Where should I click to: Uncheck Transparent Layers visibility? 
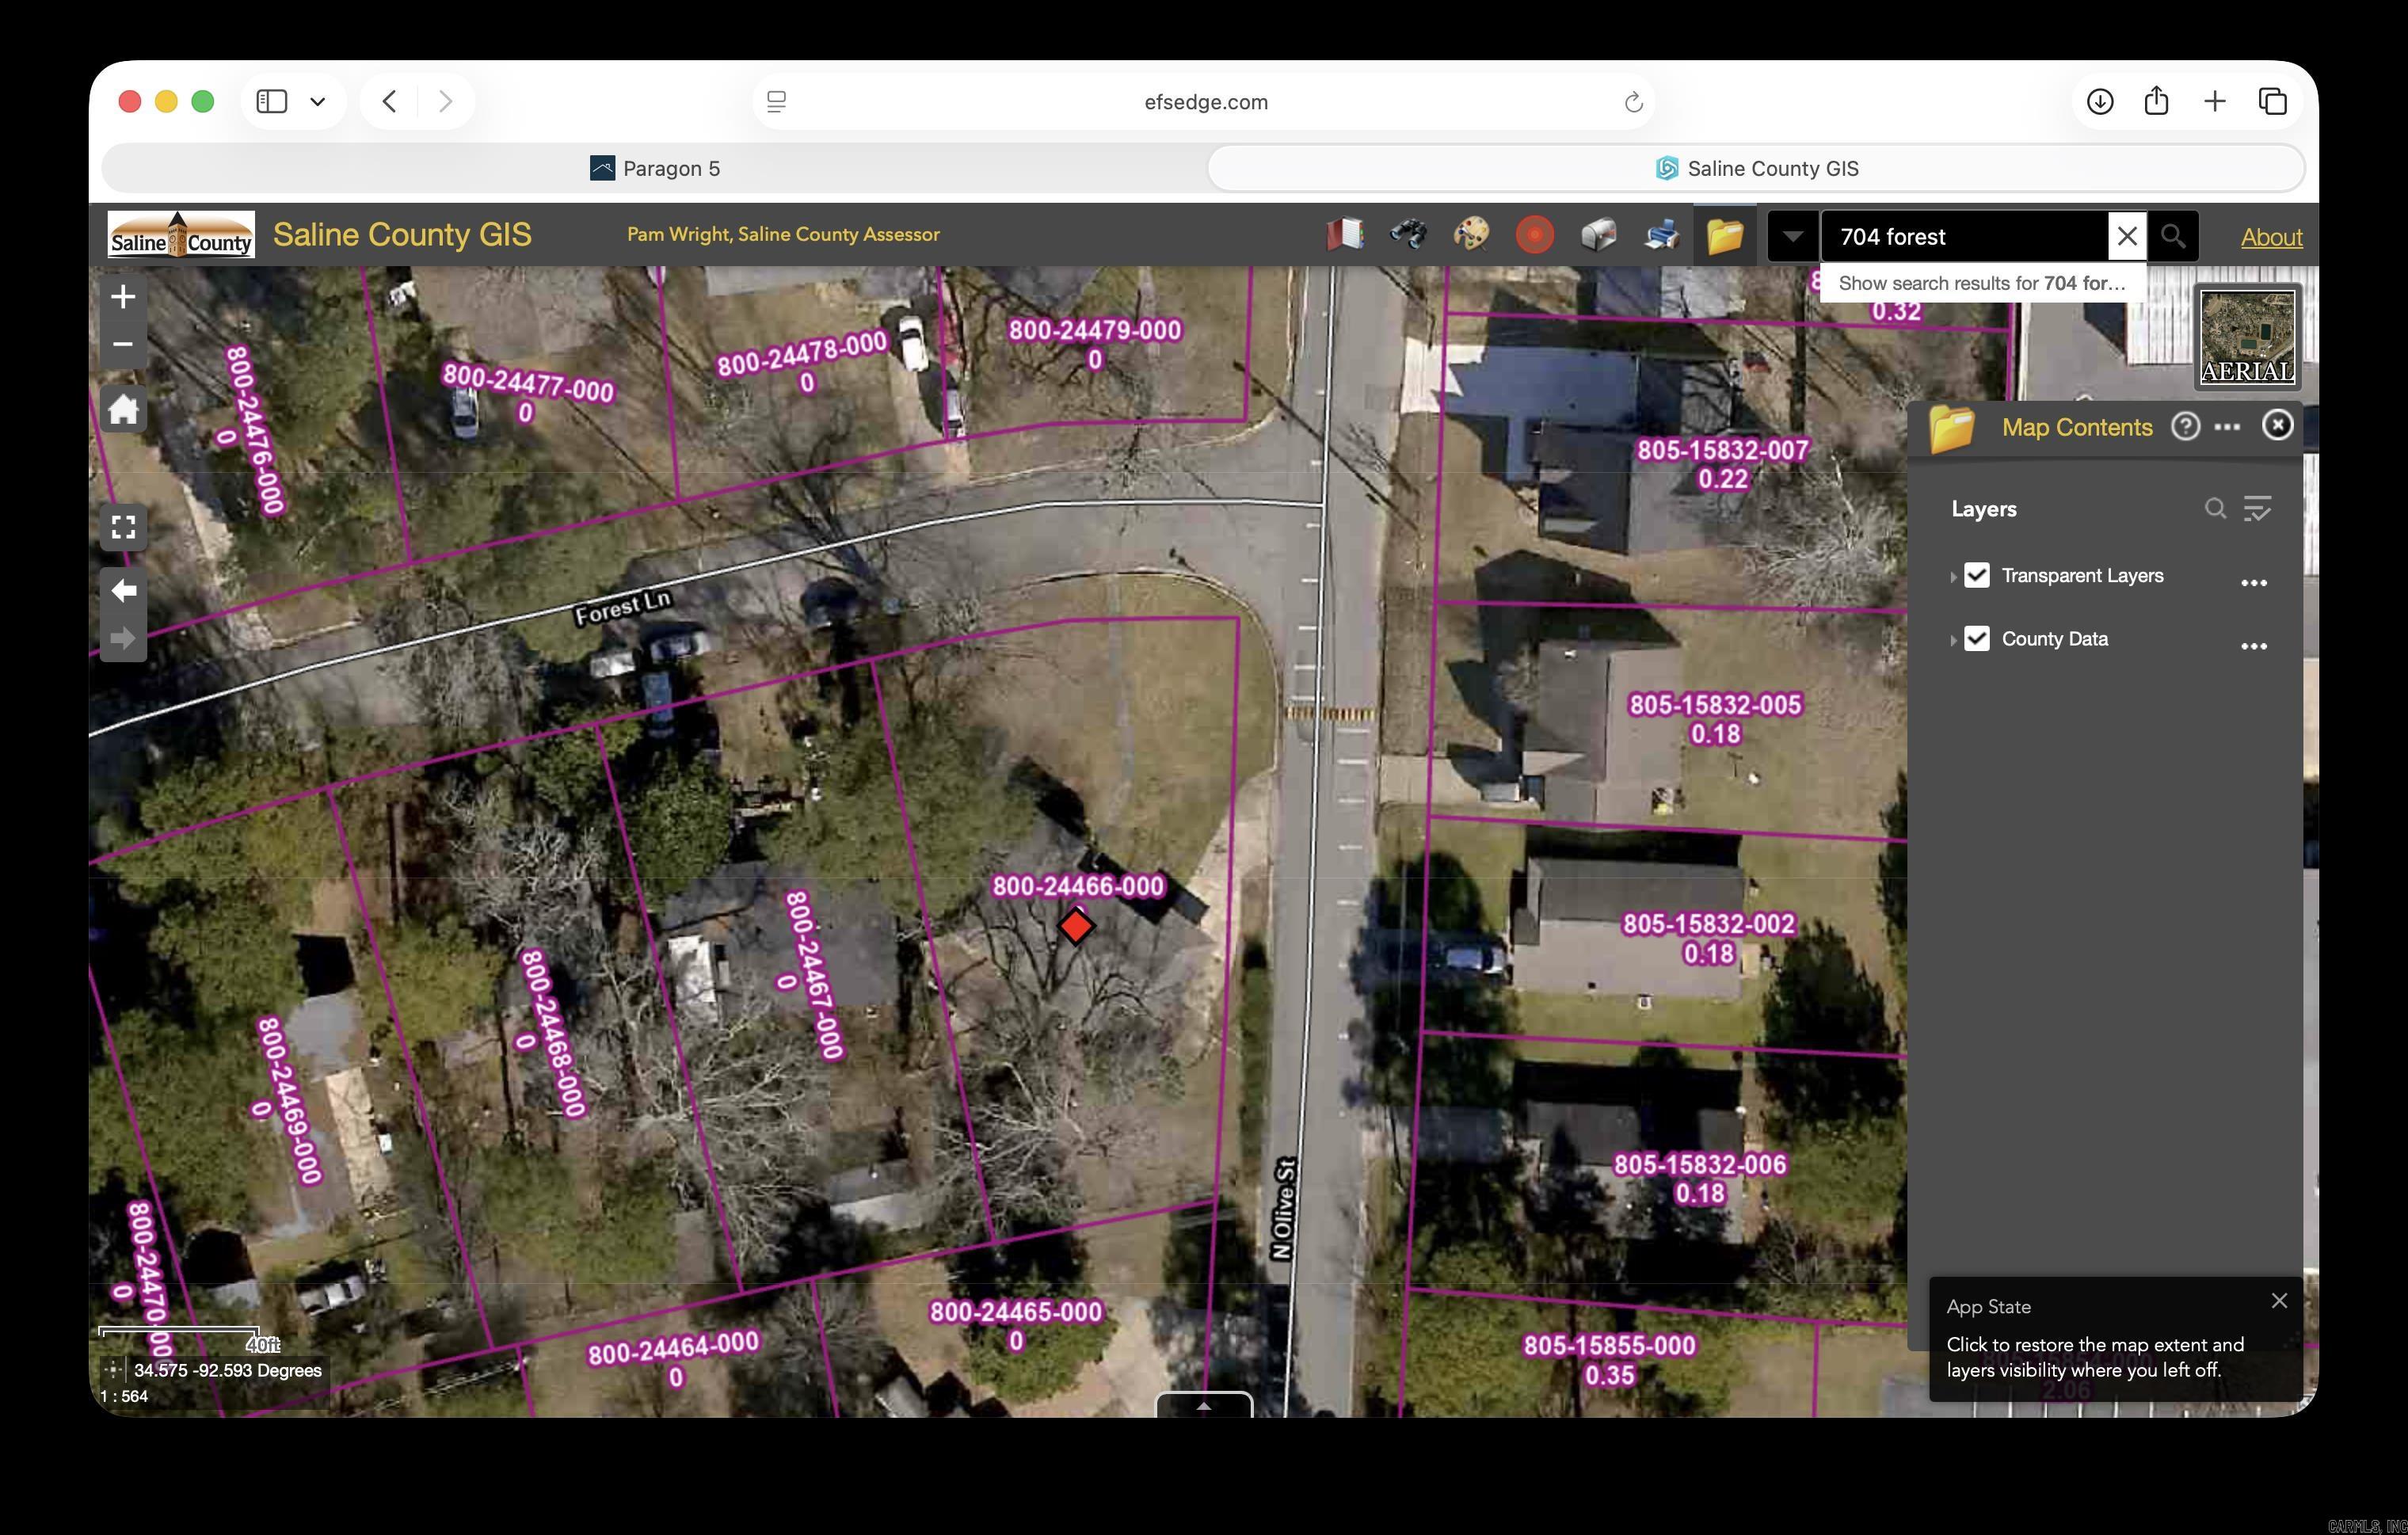tap(1976, 575)
